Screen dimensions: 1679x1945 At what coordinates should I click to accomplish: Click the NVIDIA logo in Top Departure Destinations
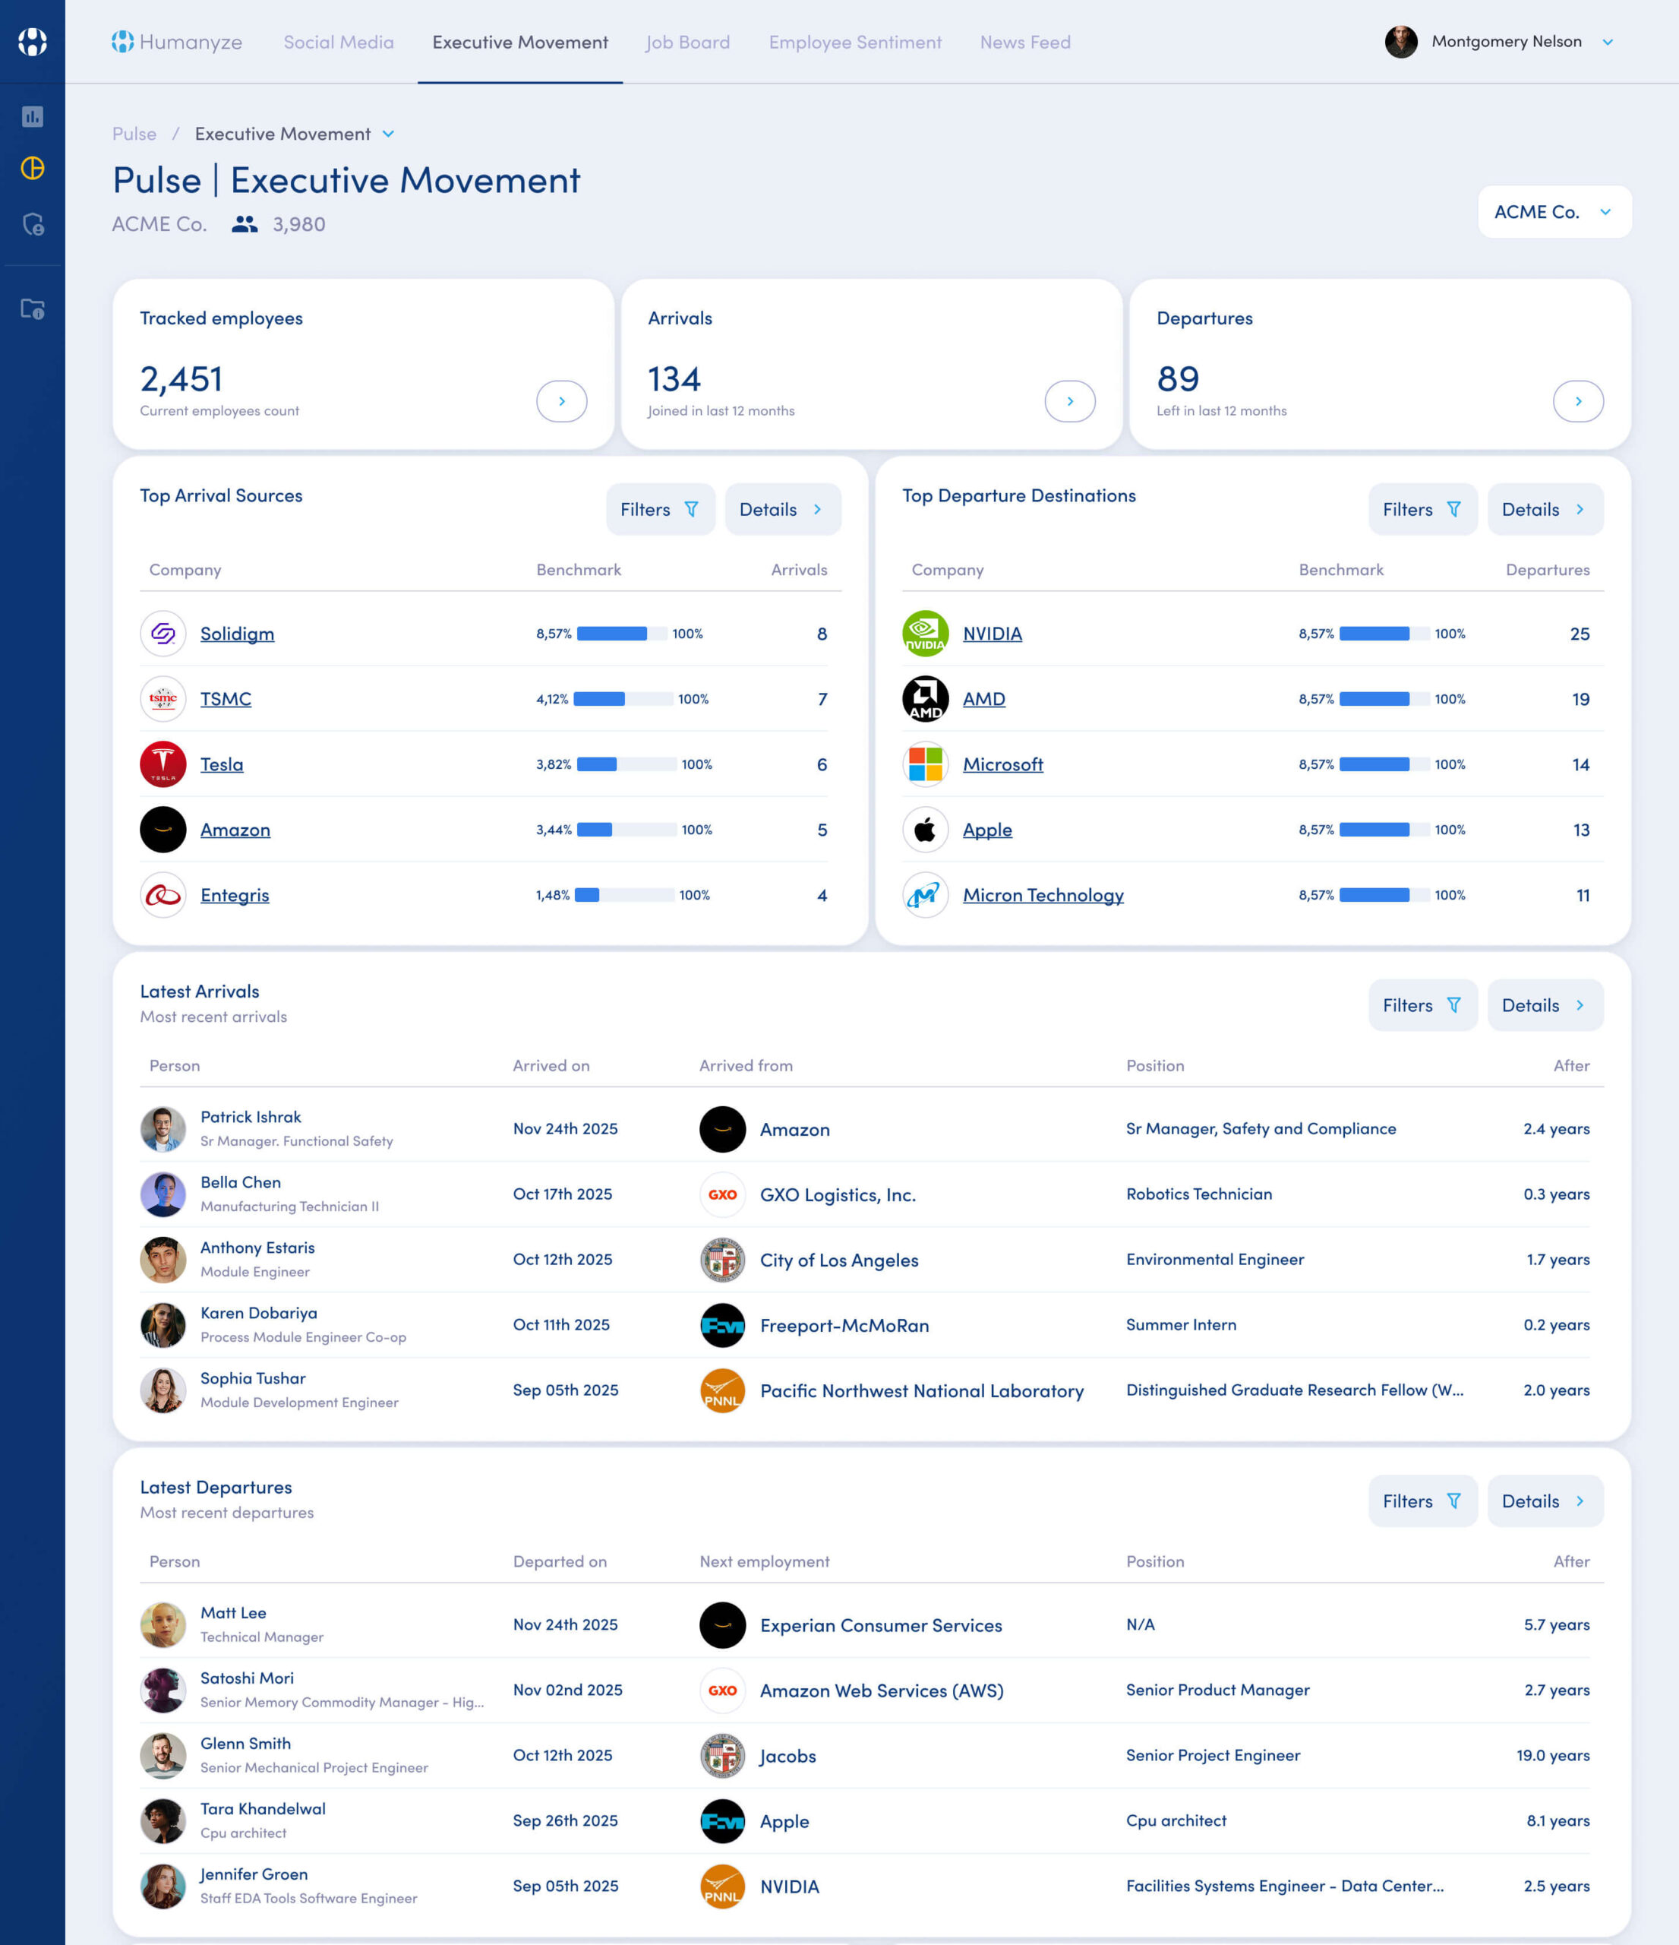[926, 634]
